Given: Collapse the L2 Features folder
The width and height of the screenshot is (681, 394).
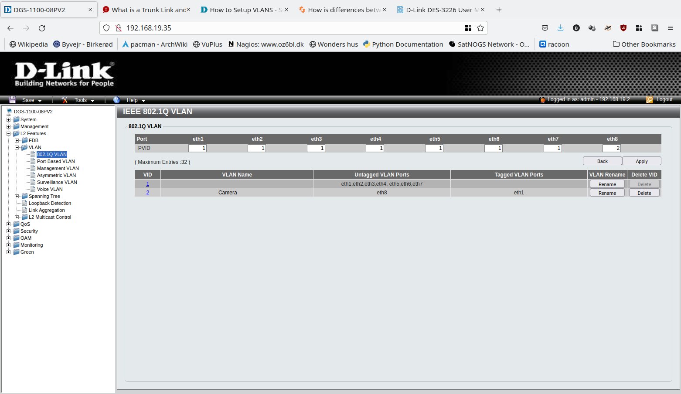Looking at the screenshot, I should tap(8, 133).
